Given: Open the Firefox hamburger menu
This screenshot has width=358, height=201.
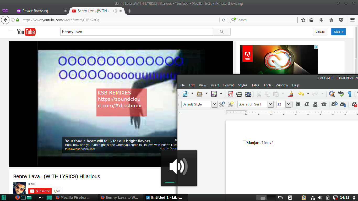Looking at the screenshot, I should pyautogui.click(x=352, y=20).
